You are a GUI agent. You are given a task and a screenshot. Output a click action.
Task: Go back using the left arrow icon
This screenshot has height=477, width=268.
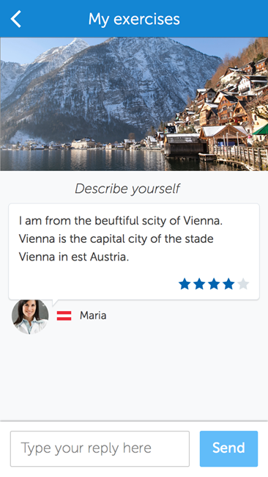coord(16,19)
